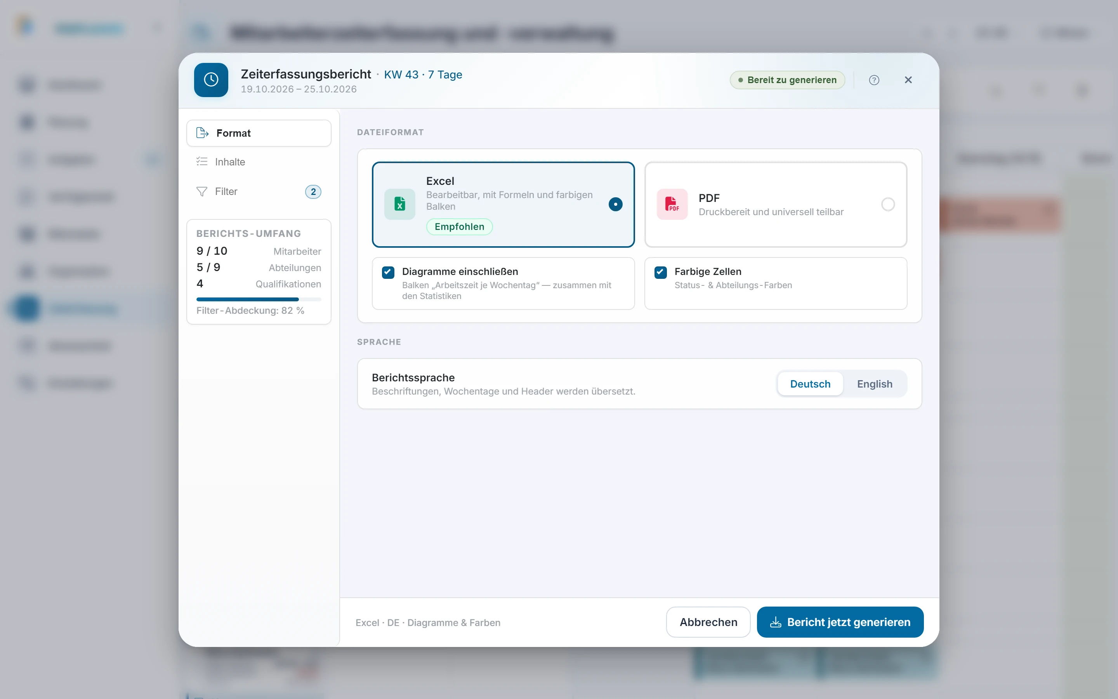This screenshot has width=1118, height=699.
Task: Click the filter funnel icon in the sidebar
Action: 202,191
